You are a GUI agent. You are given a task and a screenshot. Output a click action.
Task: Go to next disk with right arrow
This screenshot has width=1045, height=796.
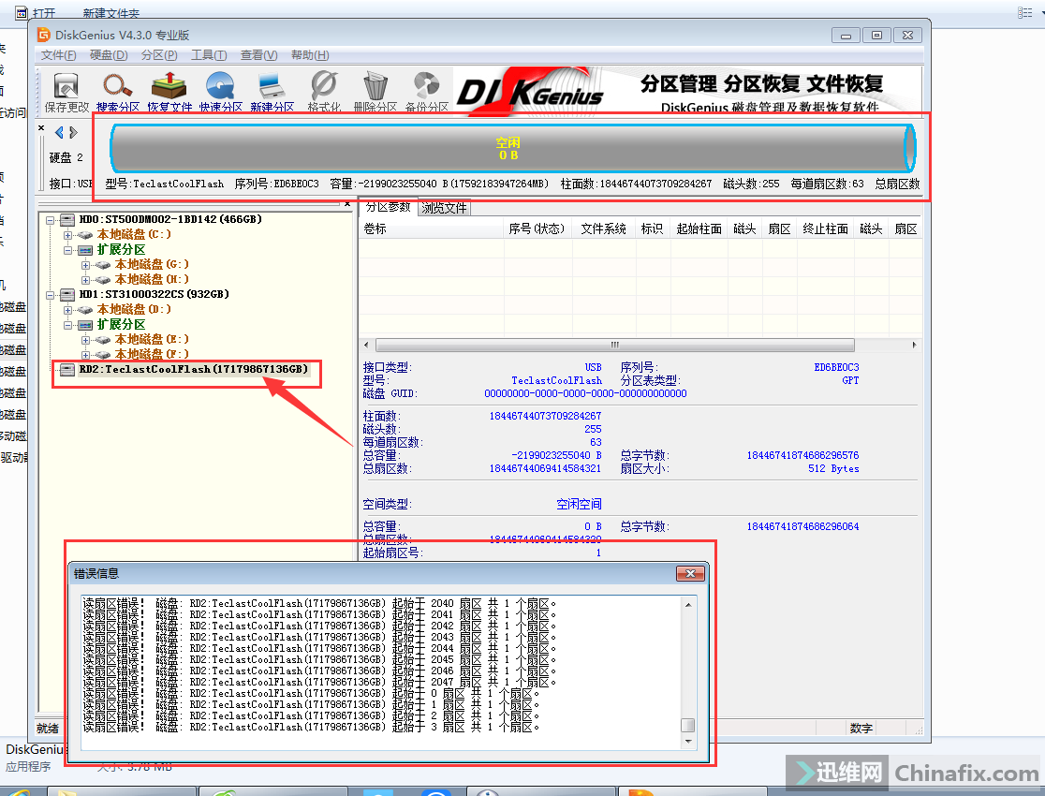pos(74,132)
